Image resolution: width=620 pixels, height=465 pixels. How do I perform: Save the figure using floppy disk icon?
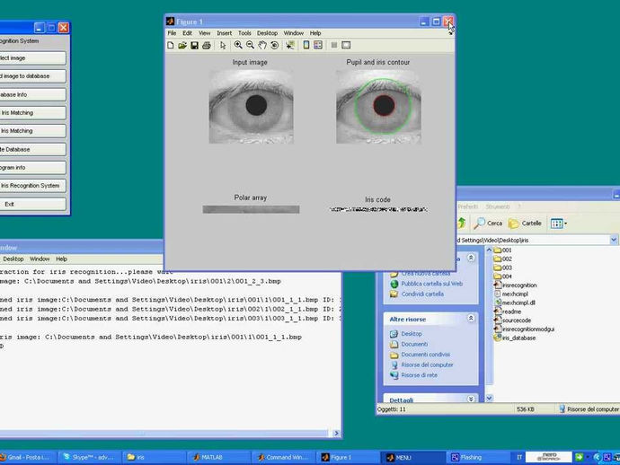click(194, 45)
